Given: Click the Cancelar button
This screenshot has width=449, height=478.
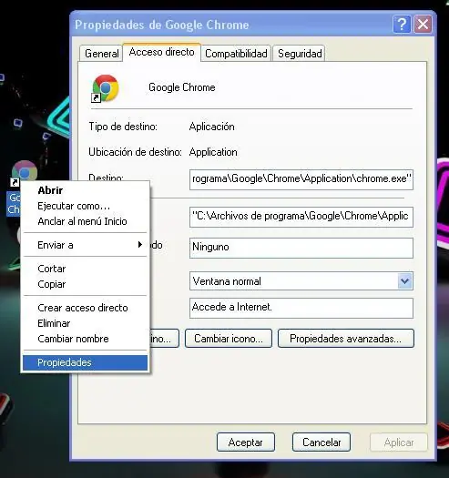Looking at the screenshot, I should click(321, 442).
